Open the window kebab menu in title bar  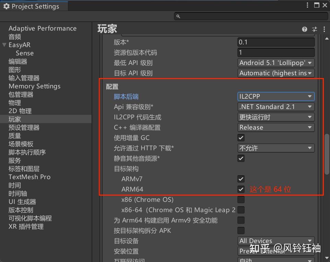(x=307, y=5)
